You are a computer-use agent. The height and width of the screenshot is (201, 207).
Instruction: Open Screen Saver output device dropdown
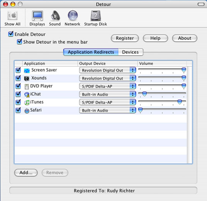(x=108, y=70)
